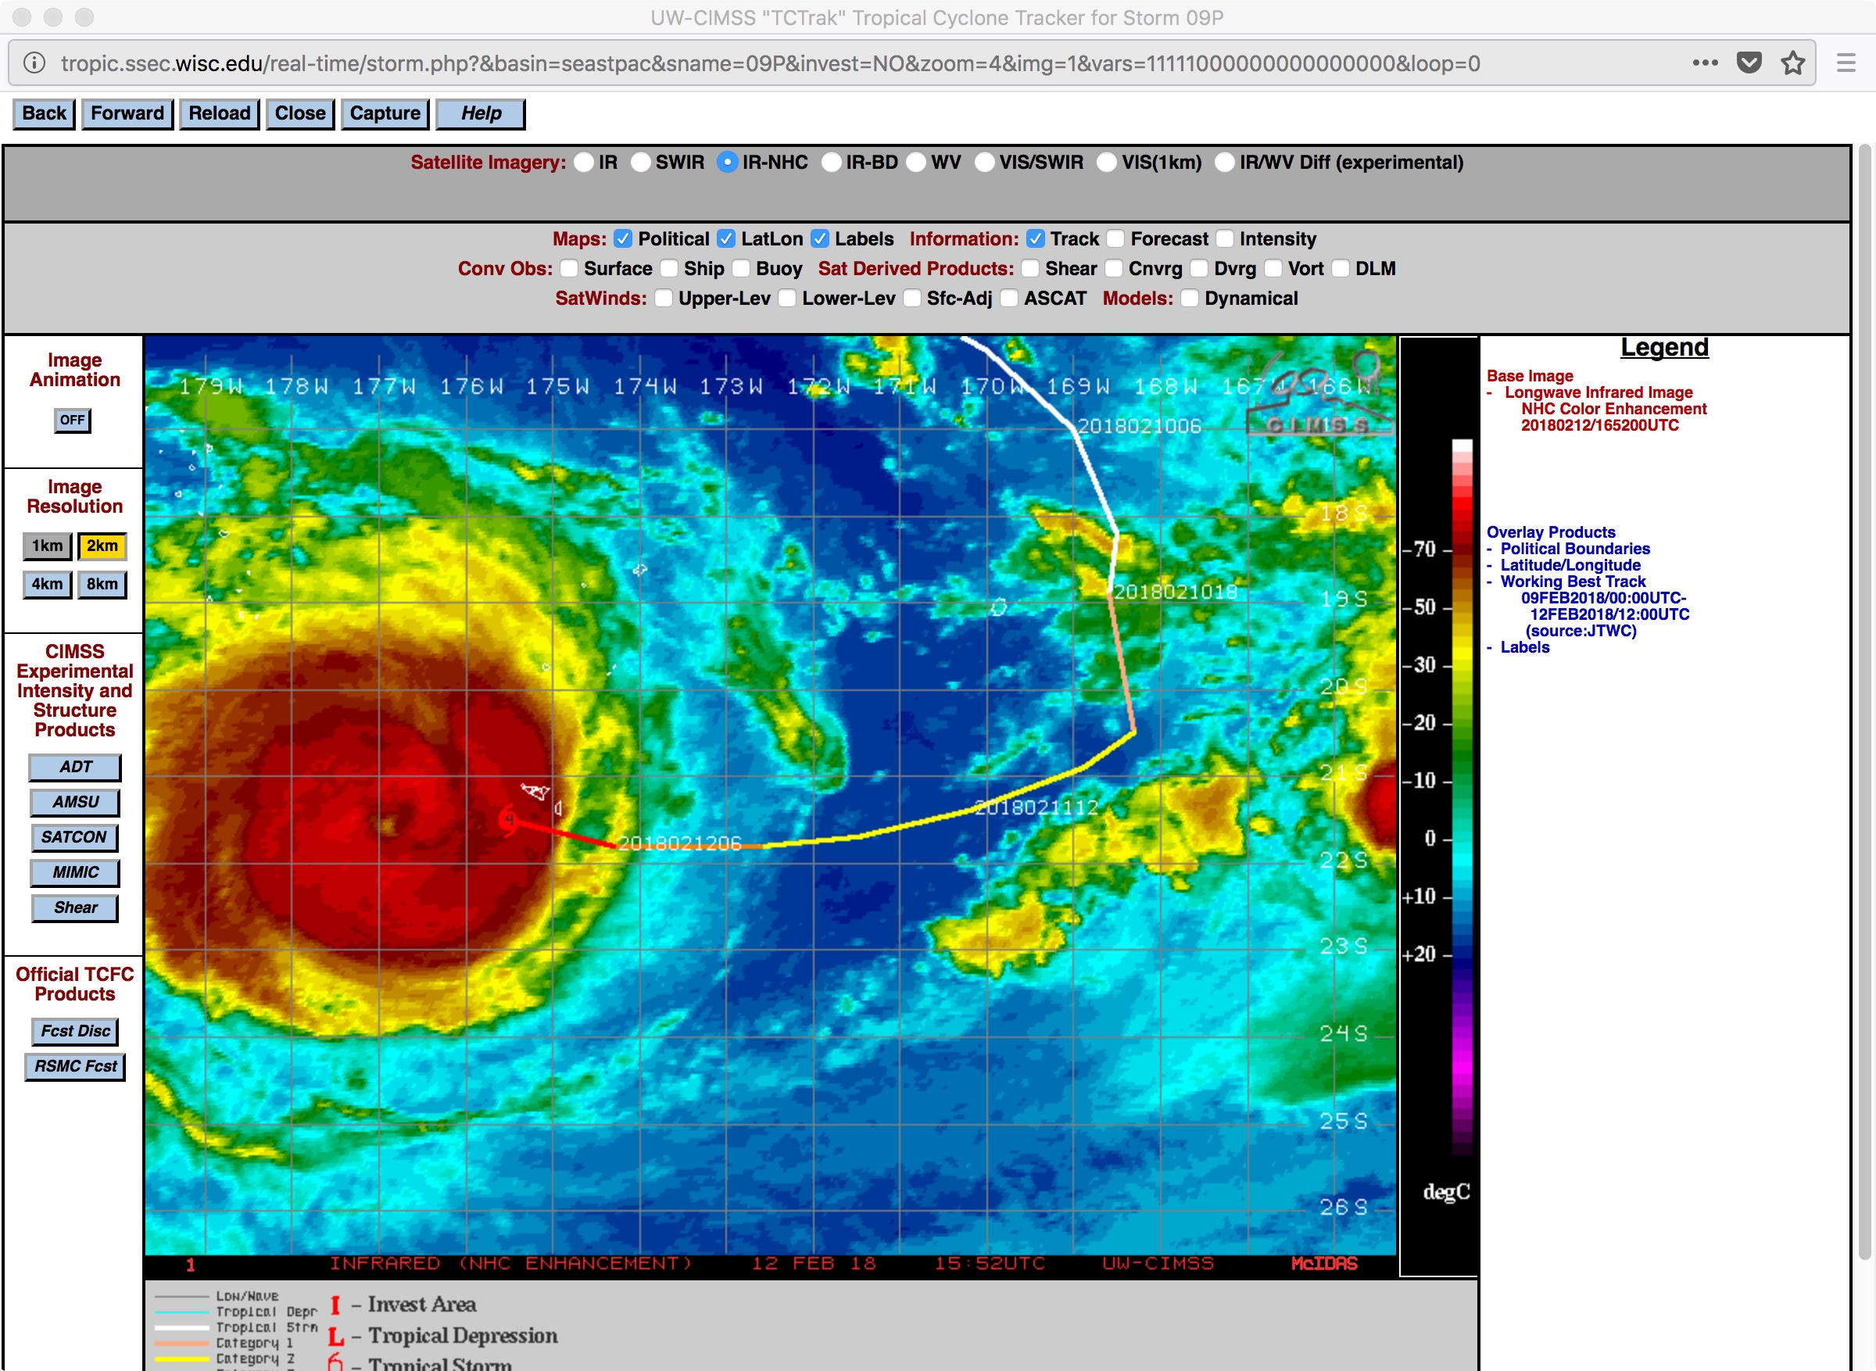Viewport: 1876px width, 1371px height.
Task: Enable Buoy observations checkbox
Action: coord(741,269)
